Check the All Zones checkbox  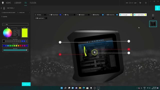(x=35, y=15)
